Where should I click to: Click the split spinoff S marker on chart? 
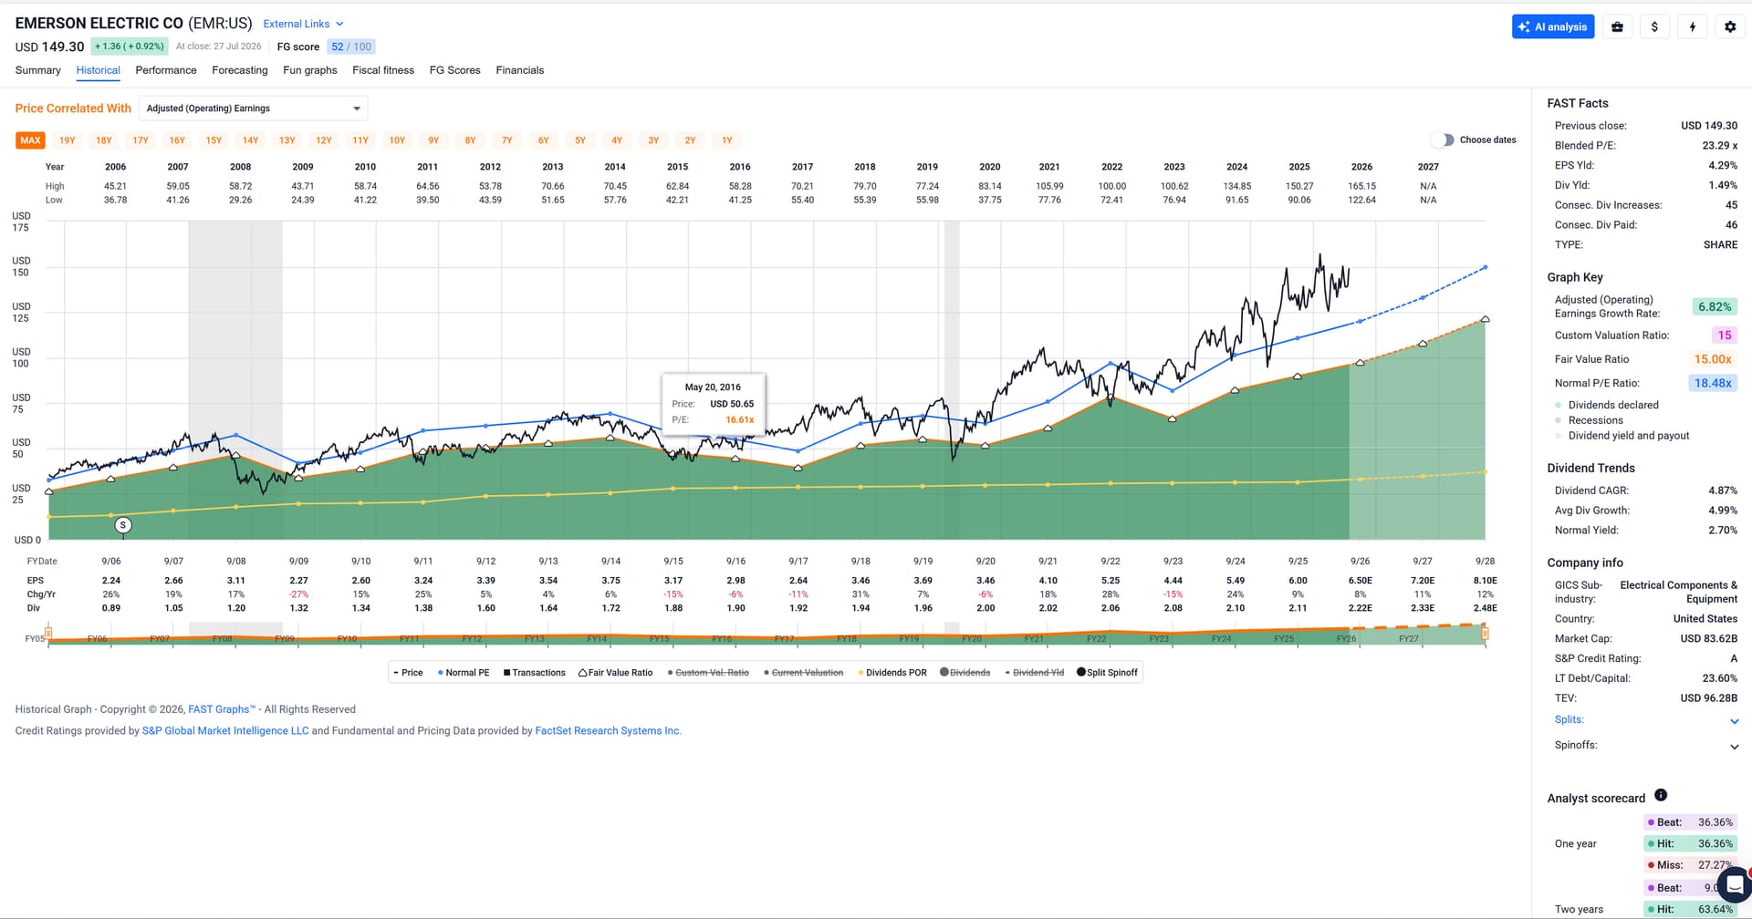coord(123,525)
